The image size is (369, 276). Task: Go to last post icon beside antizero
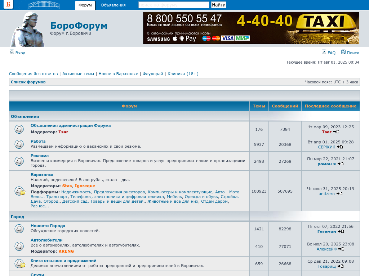click(339, 194)
